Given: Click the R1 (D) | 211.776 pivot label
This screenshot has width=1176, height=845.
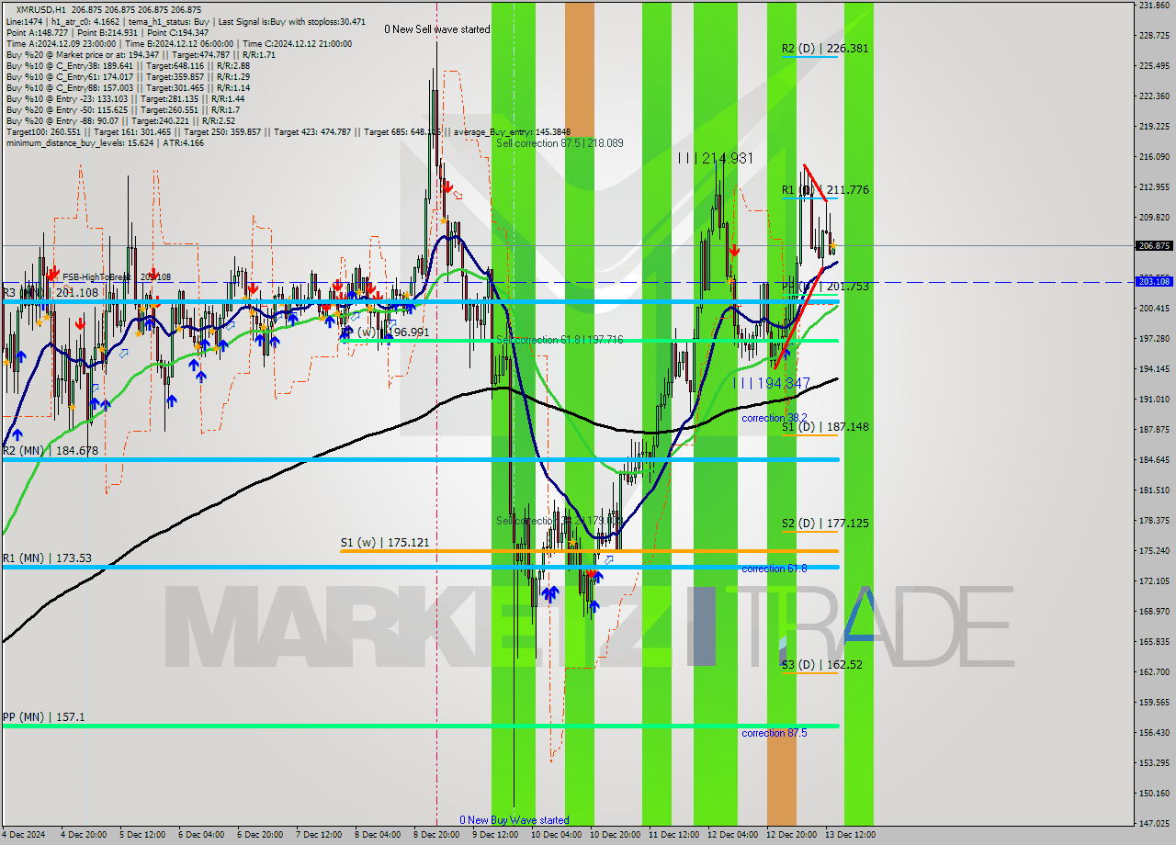Looking at the screenshot, I should [825, 190].
